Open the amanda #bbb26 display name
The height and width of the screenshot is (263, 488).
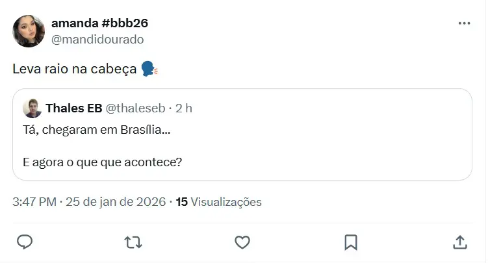tap(99, 23)
